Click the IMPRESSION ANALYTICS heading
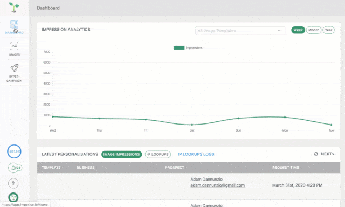This screenshot has height=207, width=345. [66, 30]
